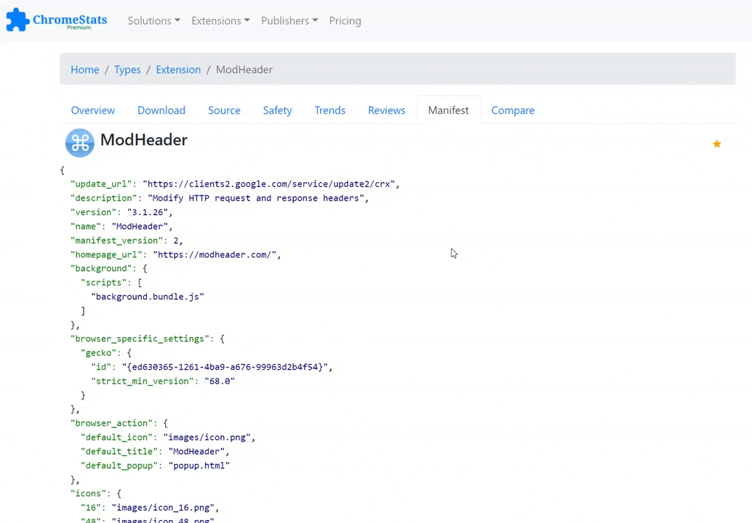Viewport: 752px width, 523px height.
Task: Click the description value "Modify HTTP request and response headers"
Action: [x=255, y=198]
